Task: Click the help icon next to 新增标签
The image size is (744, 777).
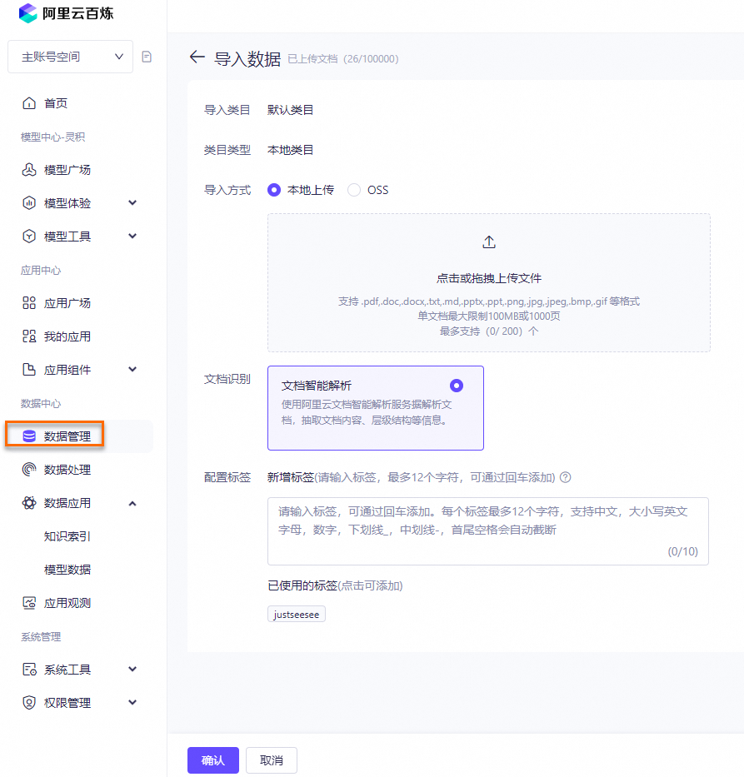Action: pos(566,477)
